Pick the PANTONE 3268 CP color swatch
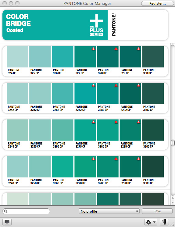Viewport: 175px width, 227px height. coord(62,167)
